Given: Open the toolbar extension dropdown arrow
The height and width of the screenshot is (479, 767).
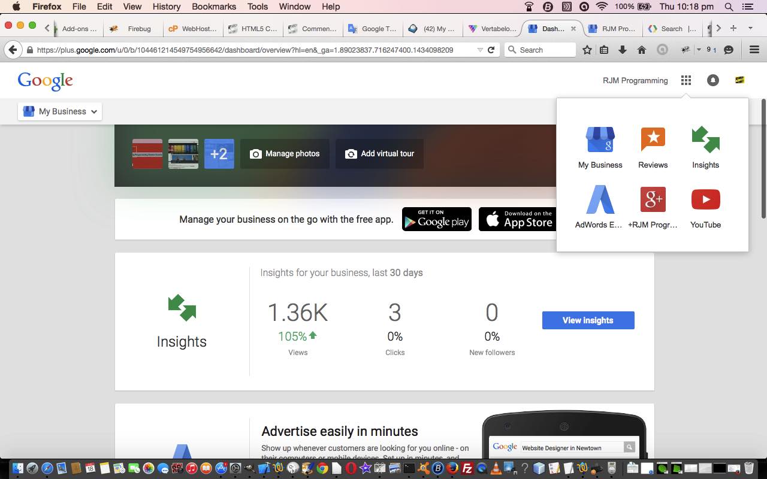Looking at the screenshot, I should pos(699,50).
